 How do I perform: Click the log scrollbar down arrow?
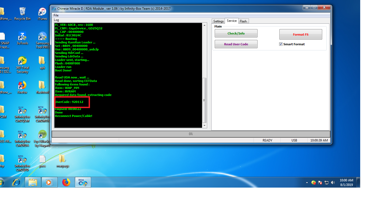pyautogui.click(x=204, y=126)
